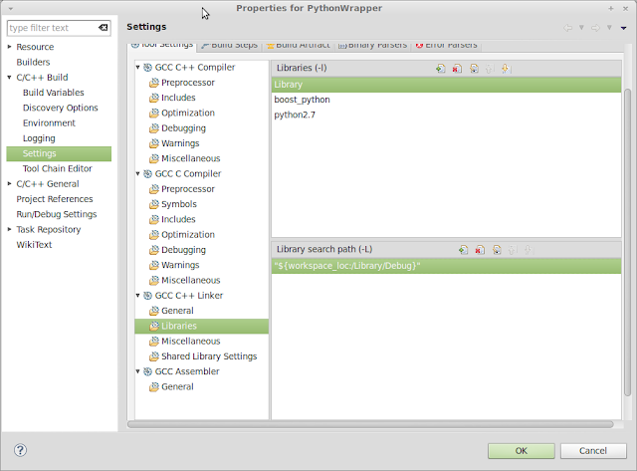Screen dimensions: 637x471
Task: Select Miscellaneous under GCC C++ Linker
Action: pos(190,341)
